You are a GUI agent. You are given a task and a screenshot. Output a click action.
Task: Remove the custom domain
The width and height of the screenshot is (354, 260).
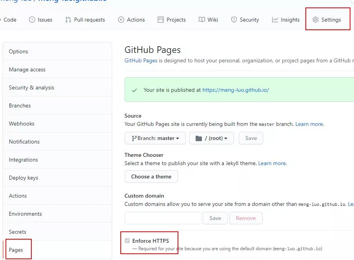point(246,218)
